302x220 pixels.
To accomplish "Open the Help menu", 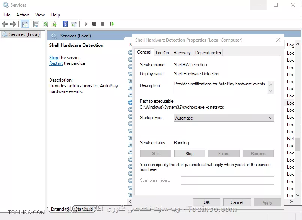I will pyautogui.click(x=55, y=15).
